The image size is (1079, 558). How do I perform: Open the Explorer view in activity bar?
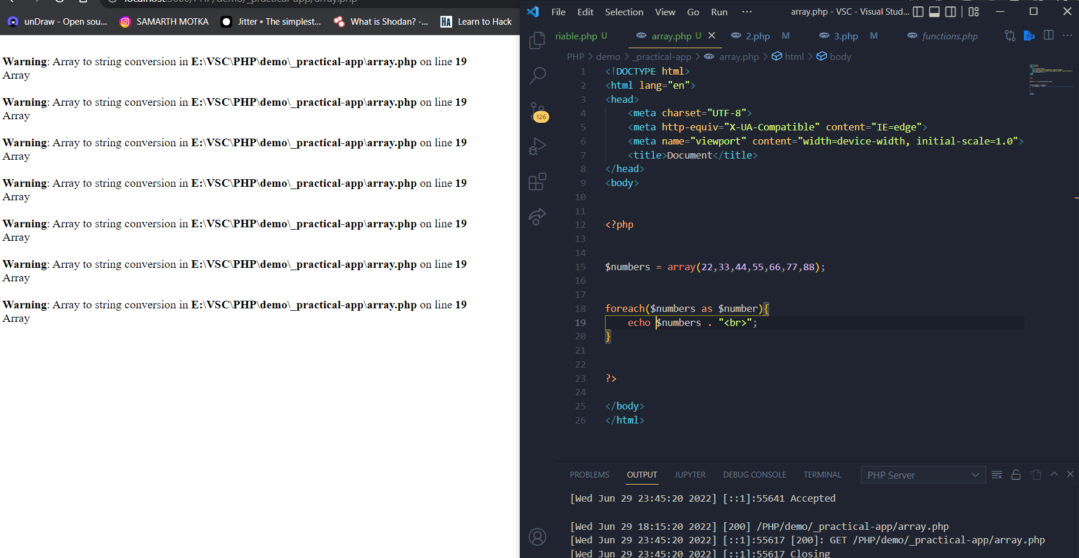[537, 41]
